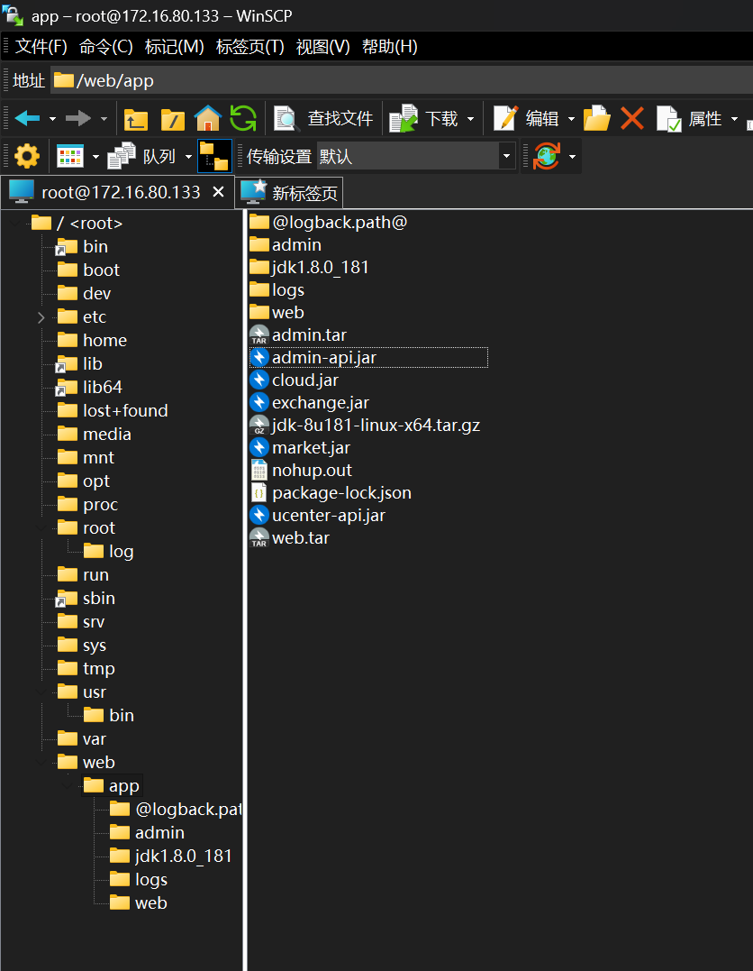
Task: Open the parent directory folder icon
Action: pyautogui.click(x=135, y=118)
